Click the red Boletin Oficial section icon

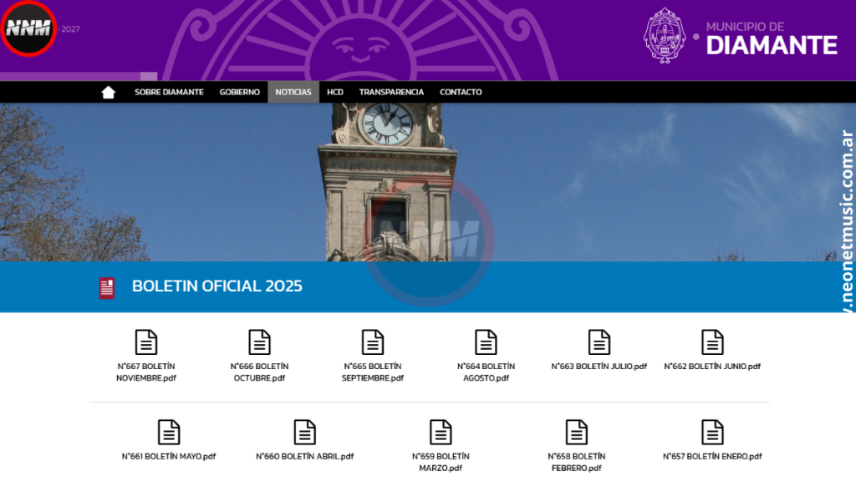pos(107,287)
